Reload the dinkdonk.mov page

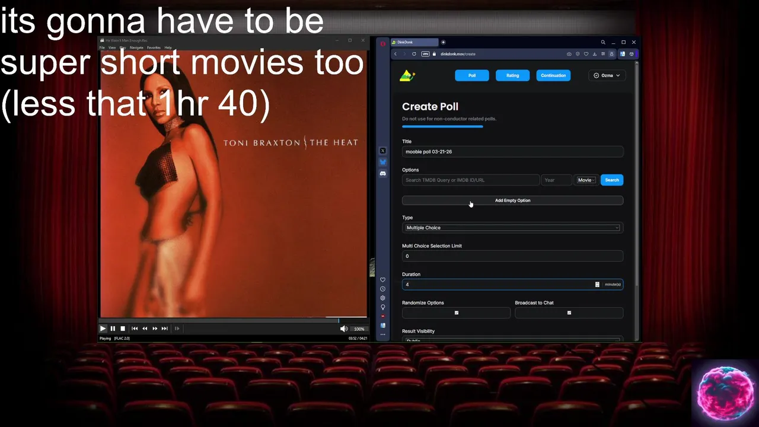414,54
